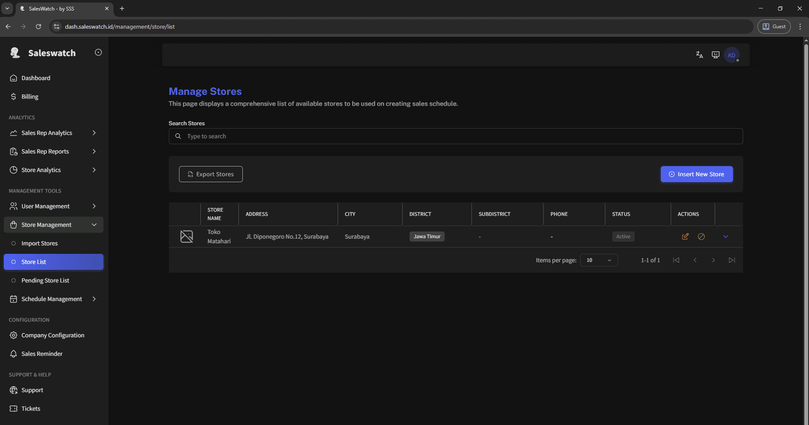The height and width of the screenshot is (425, 809).
Task: Open the AD user avatar menu
Action: pos(731,55)
